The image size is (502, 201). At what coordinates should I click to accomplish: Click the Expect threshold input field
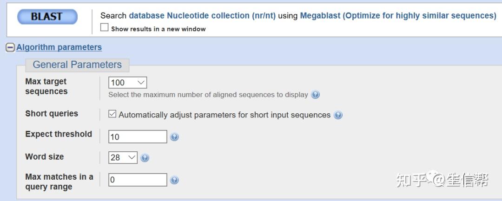138,137
